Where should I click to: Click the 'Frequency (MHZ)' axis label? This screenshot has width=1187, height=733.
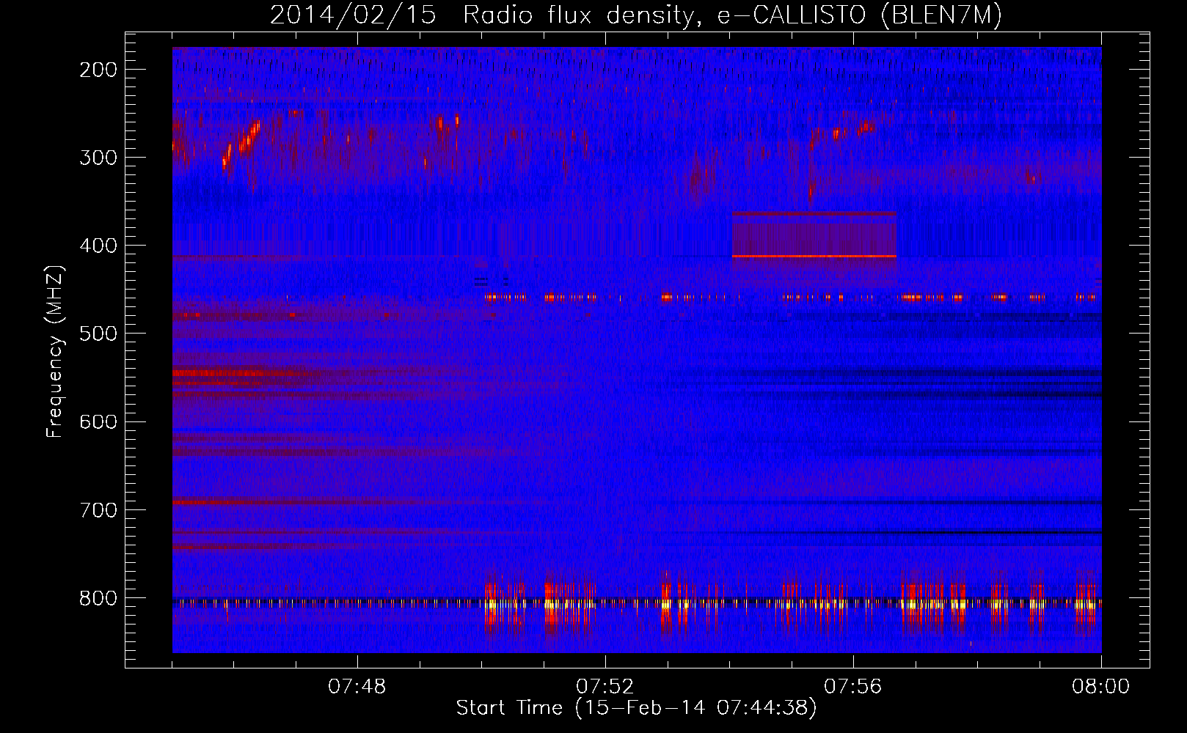(55, 351)
